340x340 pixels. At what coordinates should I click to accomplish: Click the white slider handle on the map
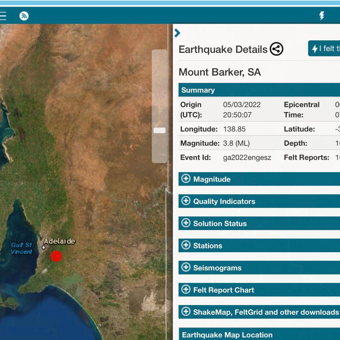click(159, 130)
